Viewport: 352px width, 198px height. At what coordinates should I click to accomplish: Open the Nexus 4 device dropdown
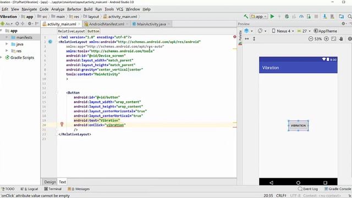click(283, 31)
